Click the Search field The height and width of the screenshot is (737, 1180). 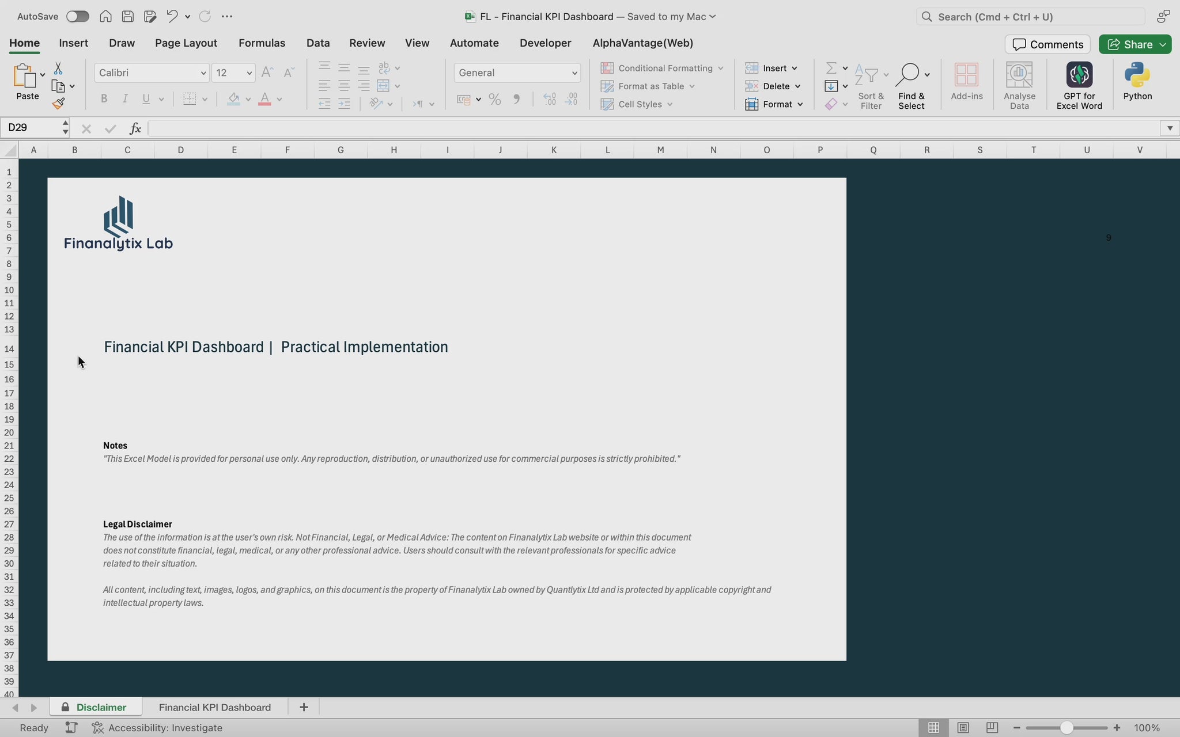pos(1030,17)
